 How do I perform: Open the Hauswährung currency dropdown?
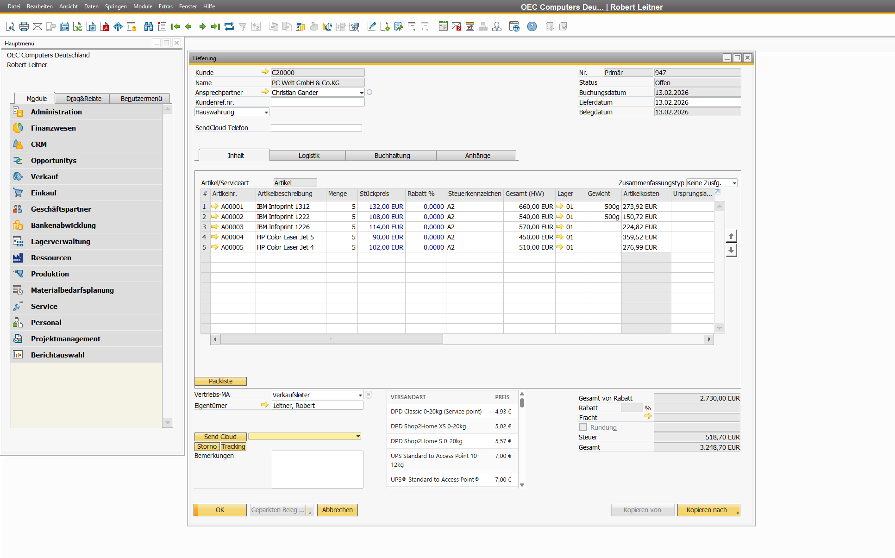(264, 112)
